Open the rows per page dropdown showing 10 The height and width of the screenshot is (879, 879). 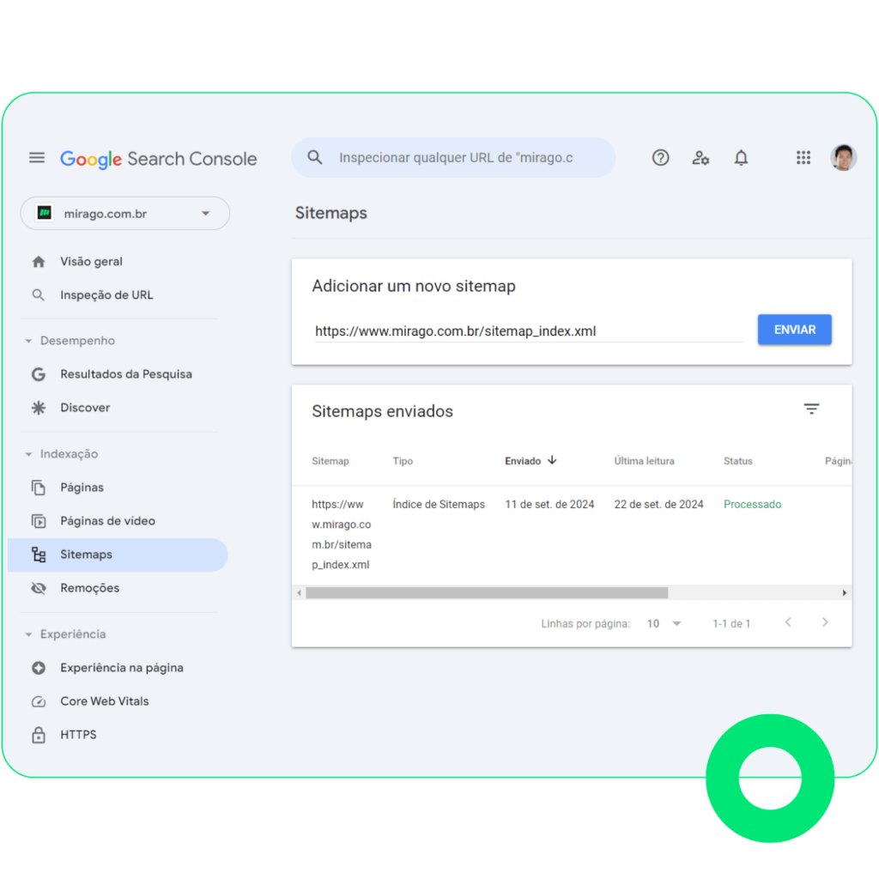click(664, 623)
